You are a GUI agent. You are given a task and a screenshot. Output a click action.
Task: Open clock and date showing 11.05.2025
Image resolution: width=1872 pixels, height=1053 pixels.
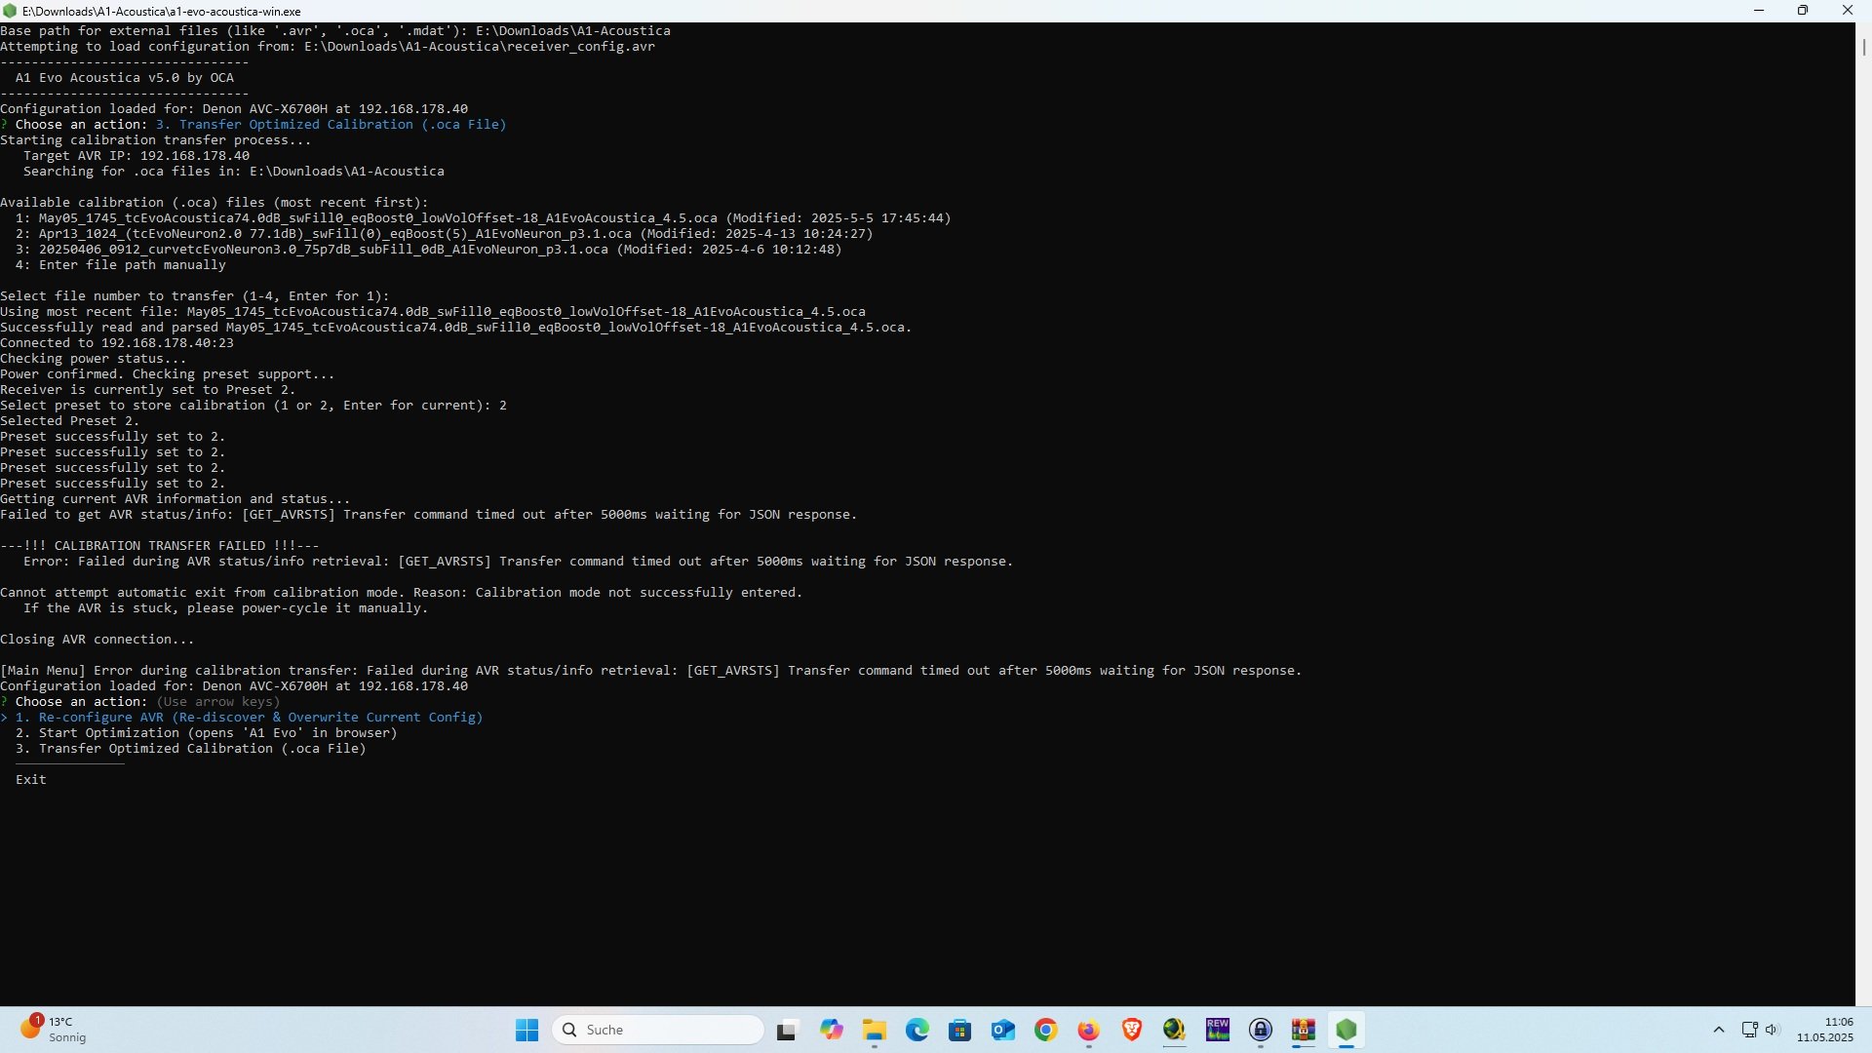coord(1825,1030)
